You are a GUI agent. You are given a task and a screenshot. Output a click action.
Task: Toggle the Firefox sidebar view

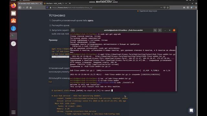[188, 7]
